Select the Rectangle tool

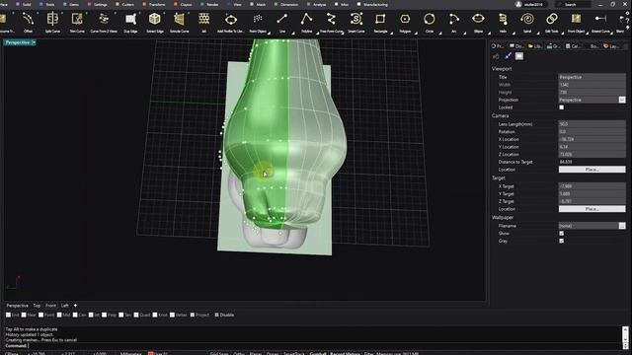pos(380,22)
